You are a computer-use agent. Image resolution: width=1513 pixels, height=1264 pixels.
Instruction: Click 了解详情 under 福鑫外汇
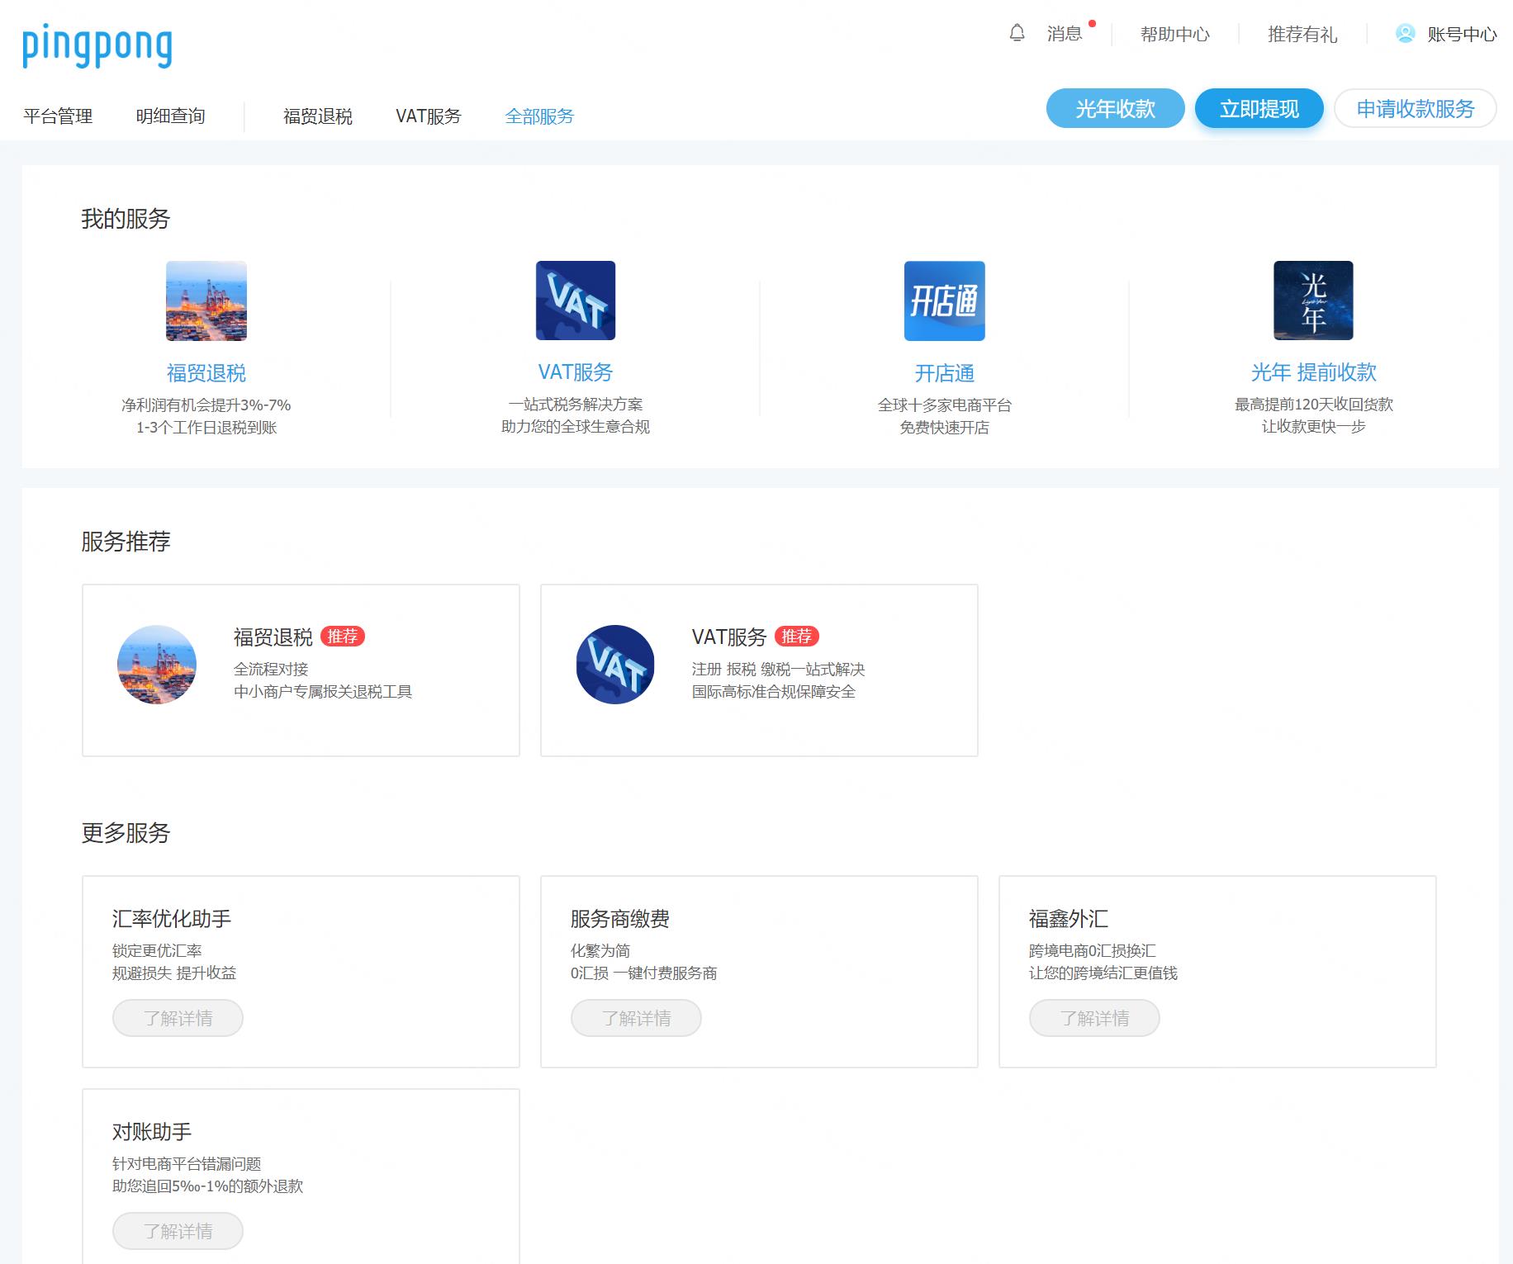[x=1094, y=1018]
